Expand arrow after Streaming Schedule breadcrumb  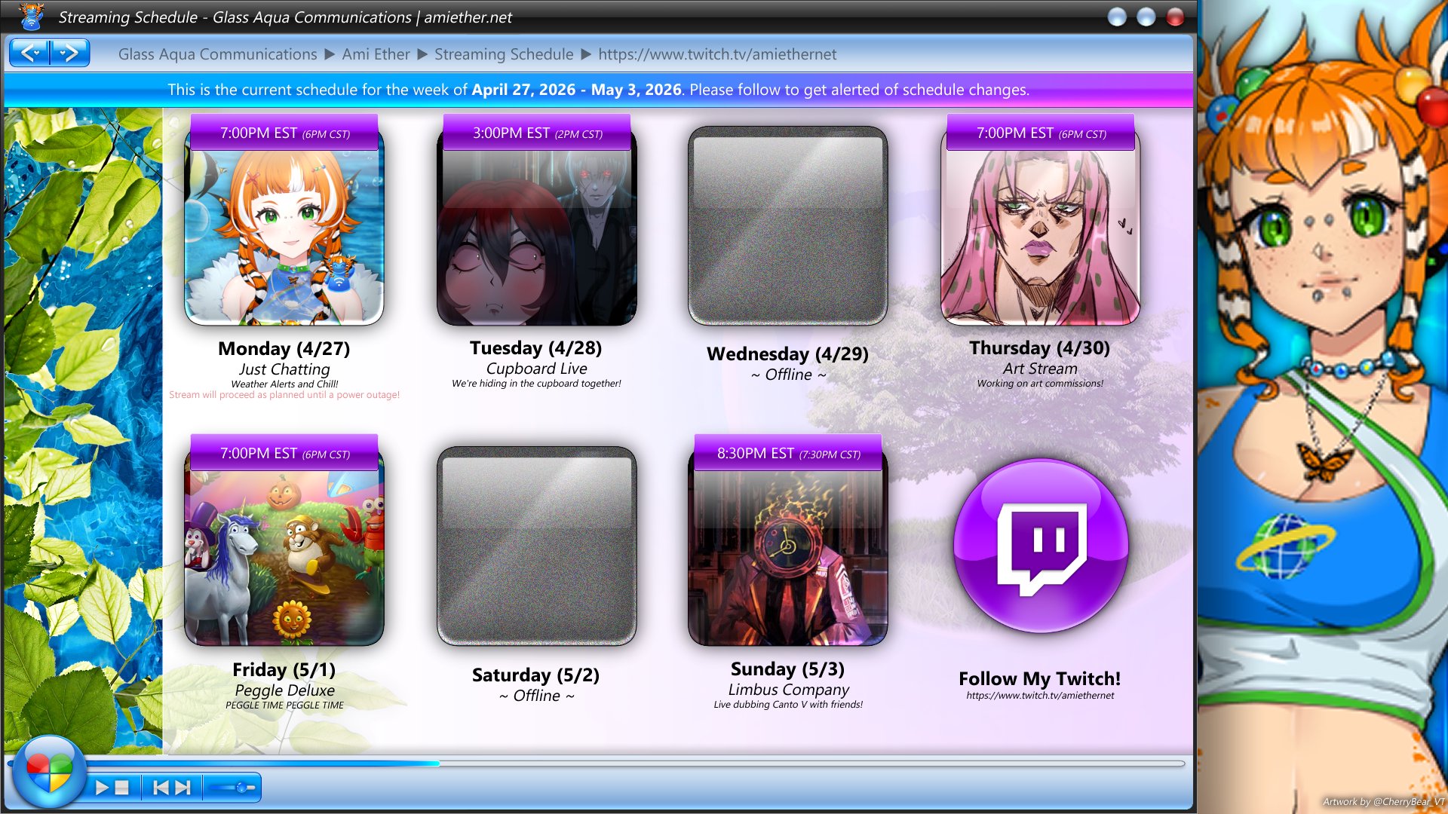point(586,54)
